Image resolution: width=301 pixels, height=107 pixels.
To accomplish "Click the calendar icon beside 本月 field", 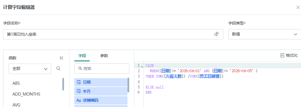I will (x=79, y=91).
